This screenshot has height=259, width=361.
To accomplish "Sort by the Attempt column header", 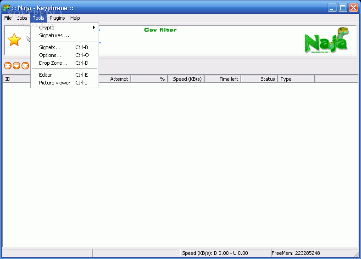I will coord(115,79).
